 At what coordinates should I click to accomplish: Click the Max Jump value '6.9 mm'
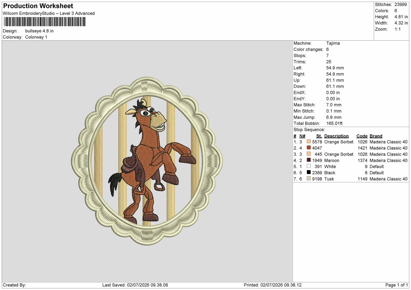click(334, 117)
